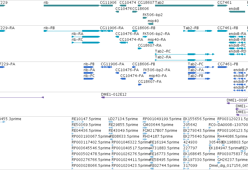Click the RP001049199.5prime EST label

(162, 119)
